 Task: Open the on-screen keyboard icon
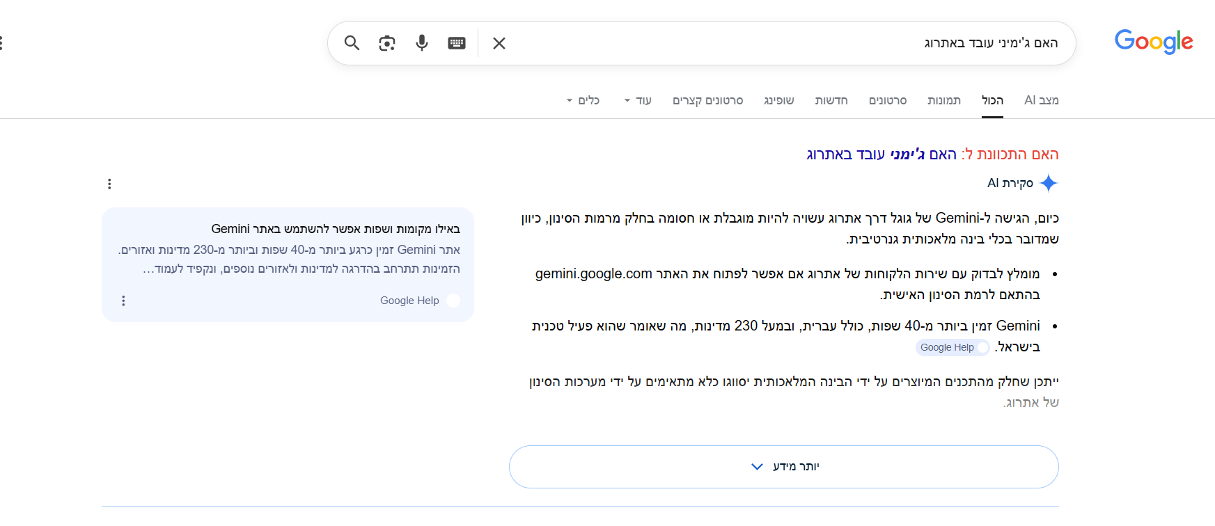[457, 43]
